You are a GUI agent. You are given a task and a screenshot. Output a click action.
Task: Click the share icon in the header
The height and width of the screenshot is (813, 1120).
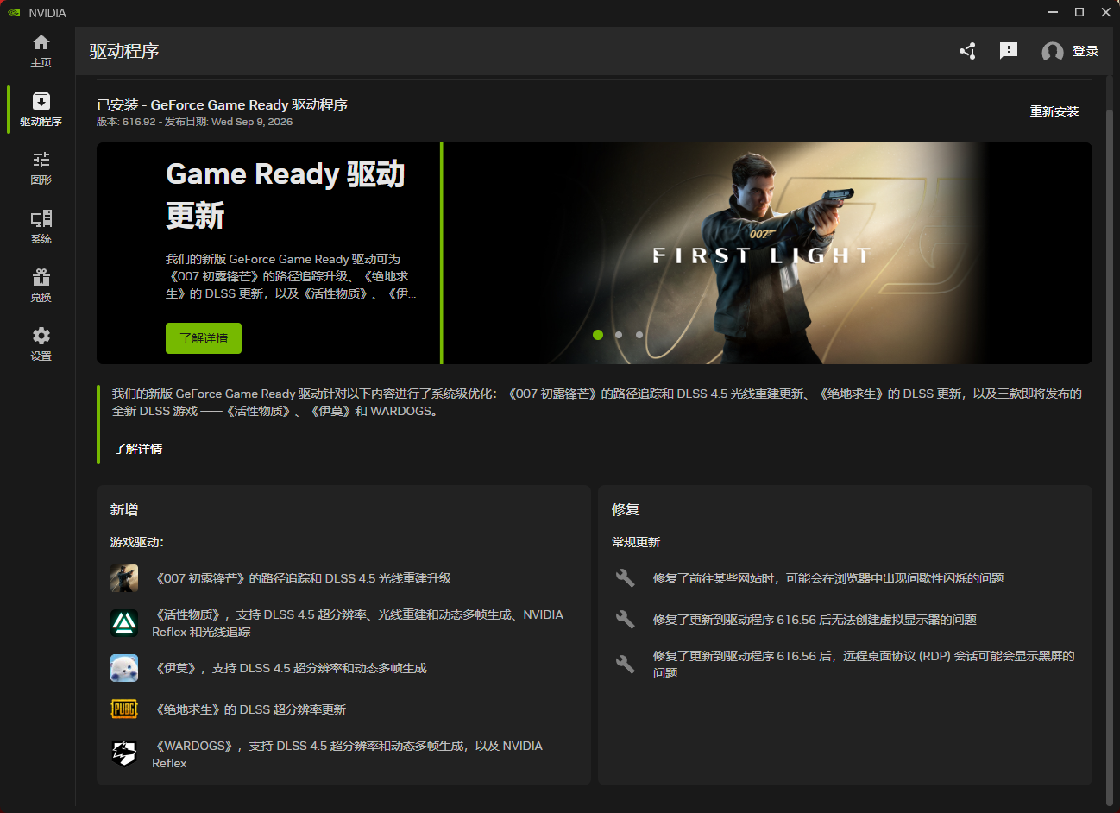(x=967, y=51)
